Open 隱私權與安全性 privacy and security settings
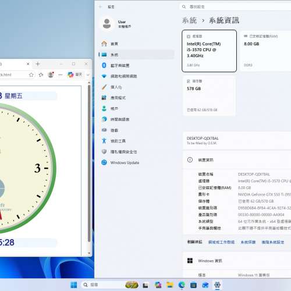291x291 pixels. [x=136, y=152]
